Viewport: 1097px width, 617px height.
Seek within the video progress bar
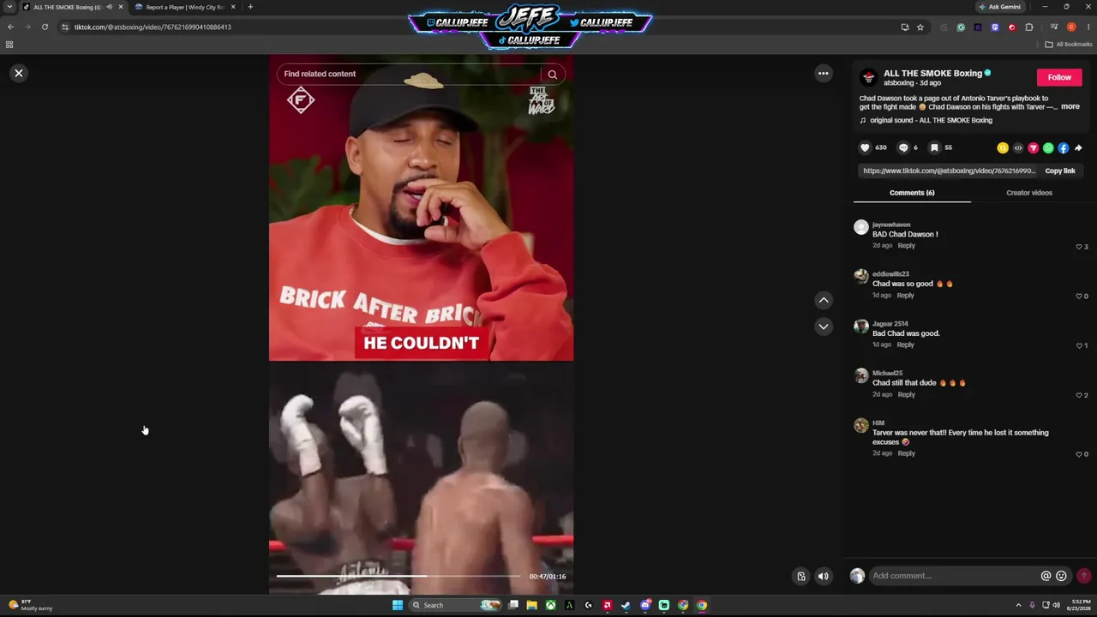(x=399, y=576)
